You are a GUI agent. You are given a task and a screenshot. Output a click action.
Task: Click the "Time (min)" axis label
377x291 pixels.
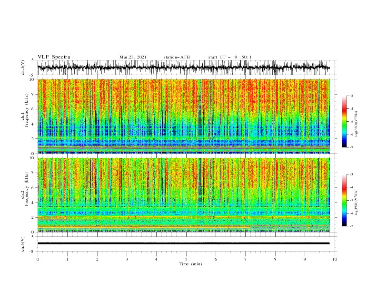click(190, 264)
